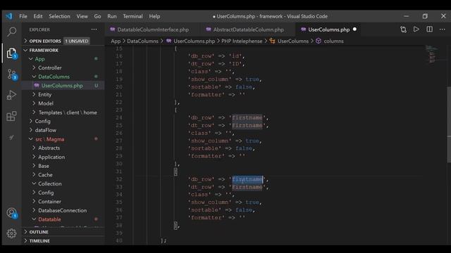Click the UserColumns class breadcrumb icon

coord(273,41)
